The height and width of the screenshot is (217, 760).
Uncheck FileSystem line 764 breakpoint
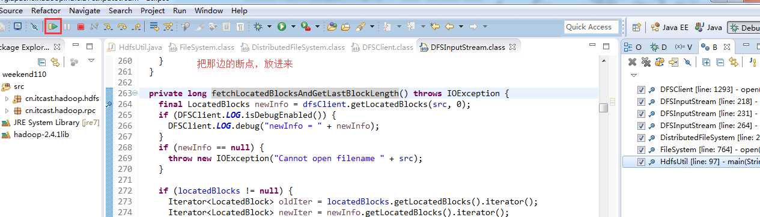tap(641, 150)
